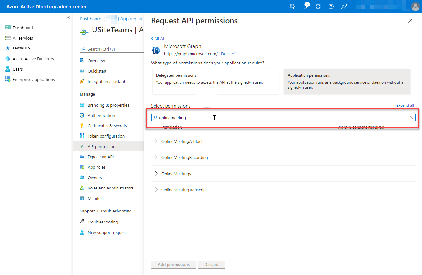Go back to All APIs
Viewport: 422px width, 275px height.
(160, 38)
